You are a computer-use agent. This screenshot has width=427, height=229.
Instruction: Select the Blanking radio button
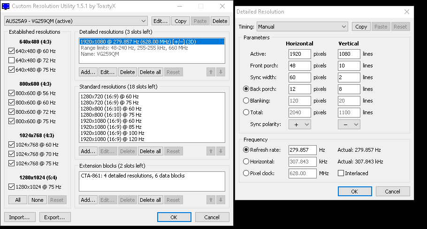pos(246,101)
